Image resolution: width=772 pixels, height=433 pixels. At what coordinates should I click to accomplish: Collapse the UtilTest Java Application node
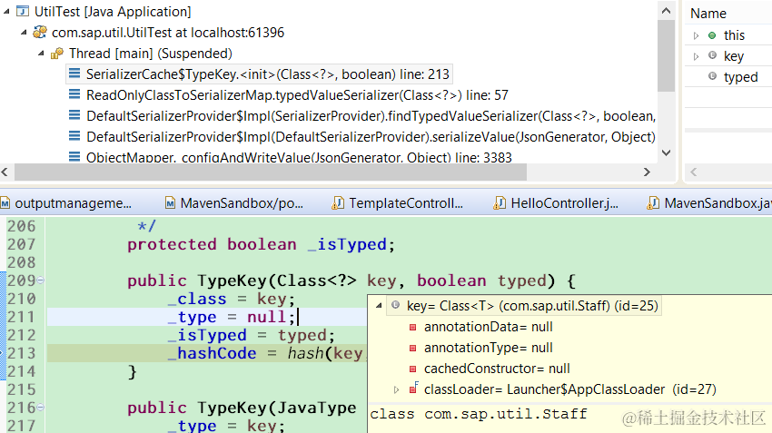(x=6, y=11)
